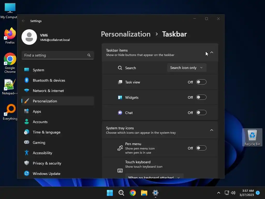Image resolution: width=265 pixels, height=199 pixels.
Task: Select the My Computer desktop icon
Action: coord(9,11)
